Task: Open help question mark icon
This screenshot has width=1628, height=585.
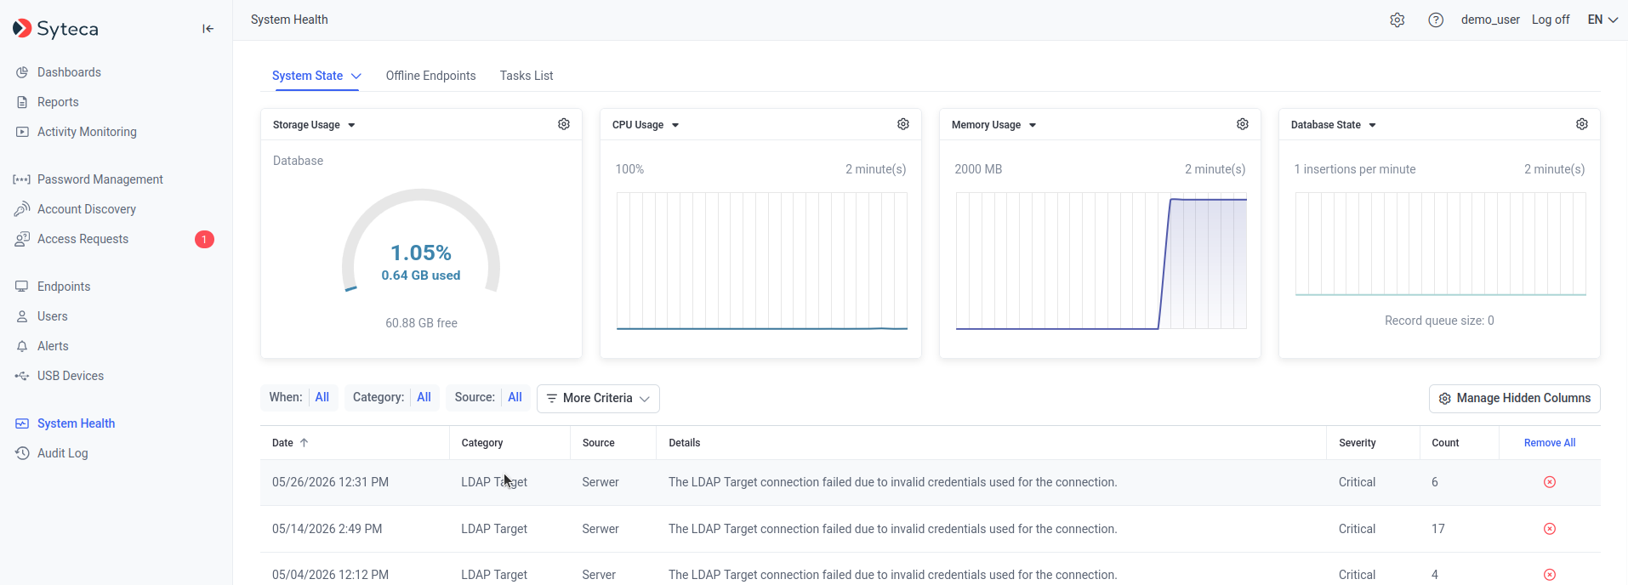Action: click(x=1436, y=20)
